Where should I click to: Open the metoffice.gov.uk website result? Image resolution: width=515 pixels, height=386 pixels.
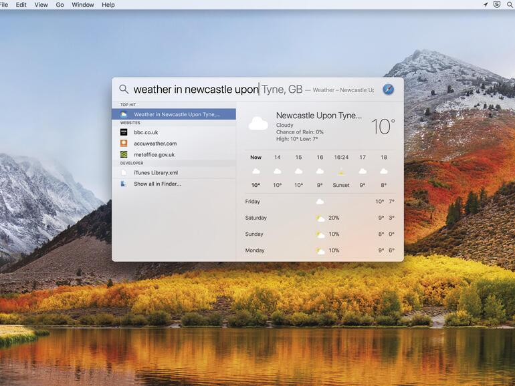coord(154,154)
